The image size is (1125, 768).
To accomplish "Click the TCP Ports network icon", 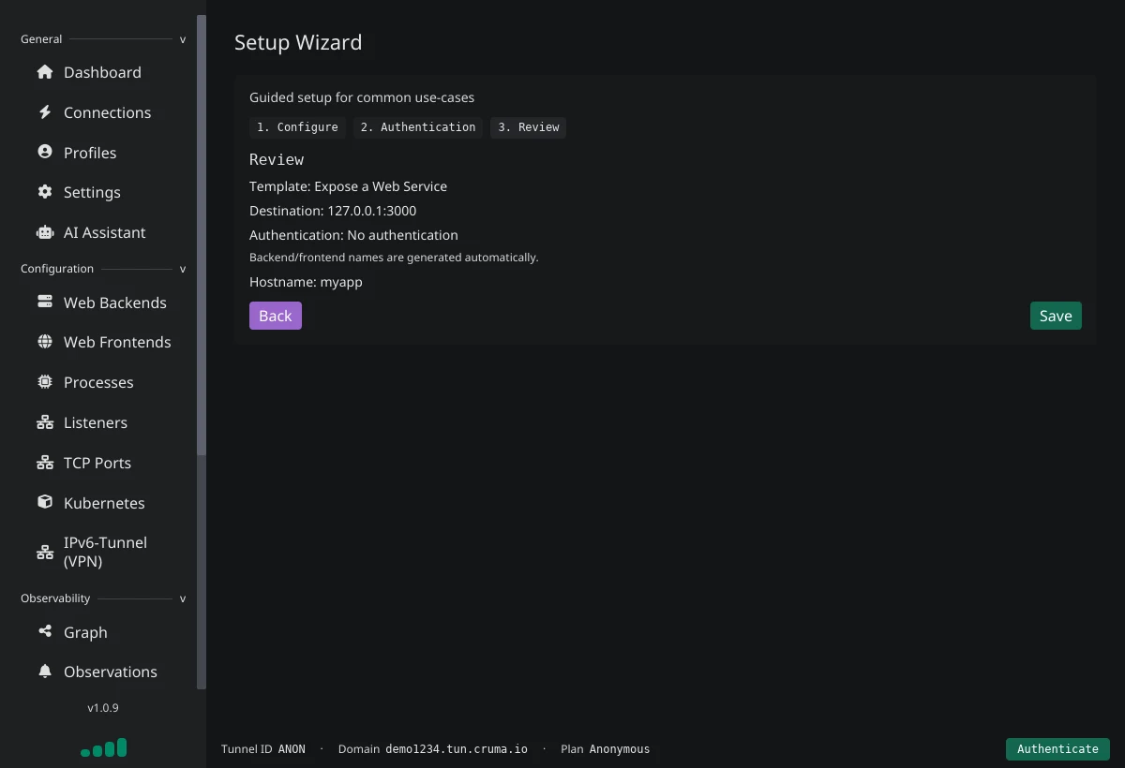I will [x=44, y=463].
